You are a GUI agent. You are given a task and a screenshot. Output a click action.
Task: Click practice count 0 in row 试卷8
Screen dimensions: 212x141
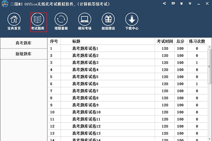(x=197, y=98)
